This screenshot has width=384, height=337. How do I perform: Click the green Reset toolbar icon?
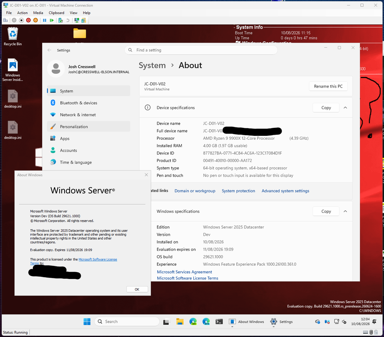(52, 20)
